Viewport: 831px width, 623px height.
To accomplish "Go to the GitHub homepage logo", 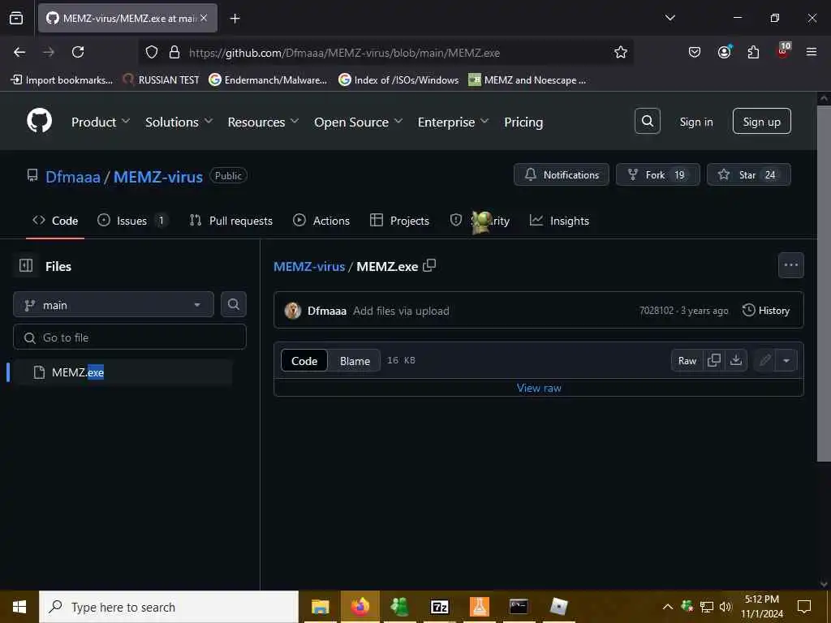I will (x=40, y=122).
